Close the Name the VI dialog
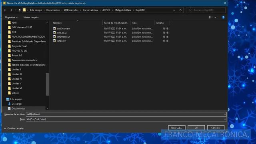The width and height of the screenshot is (256, 144). pos(225,3)
